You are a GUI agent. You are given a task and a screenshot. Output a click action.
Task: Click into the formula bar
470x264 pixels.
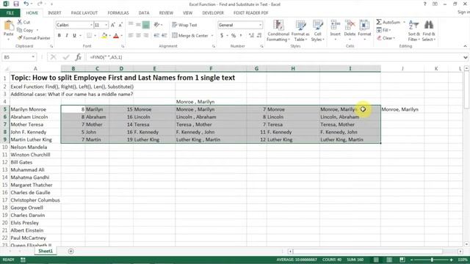coord(274,57)
